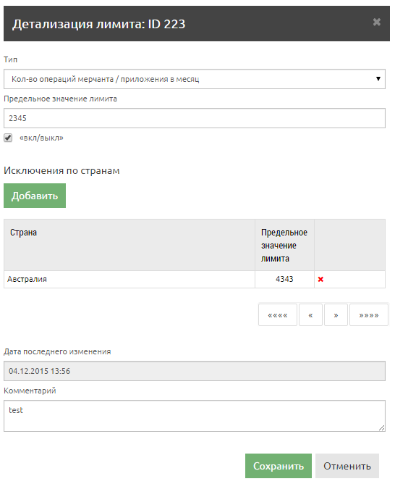Focus the limit value field 2345
The width and height of the screenshot is (395, 484).
(195, 118)
